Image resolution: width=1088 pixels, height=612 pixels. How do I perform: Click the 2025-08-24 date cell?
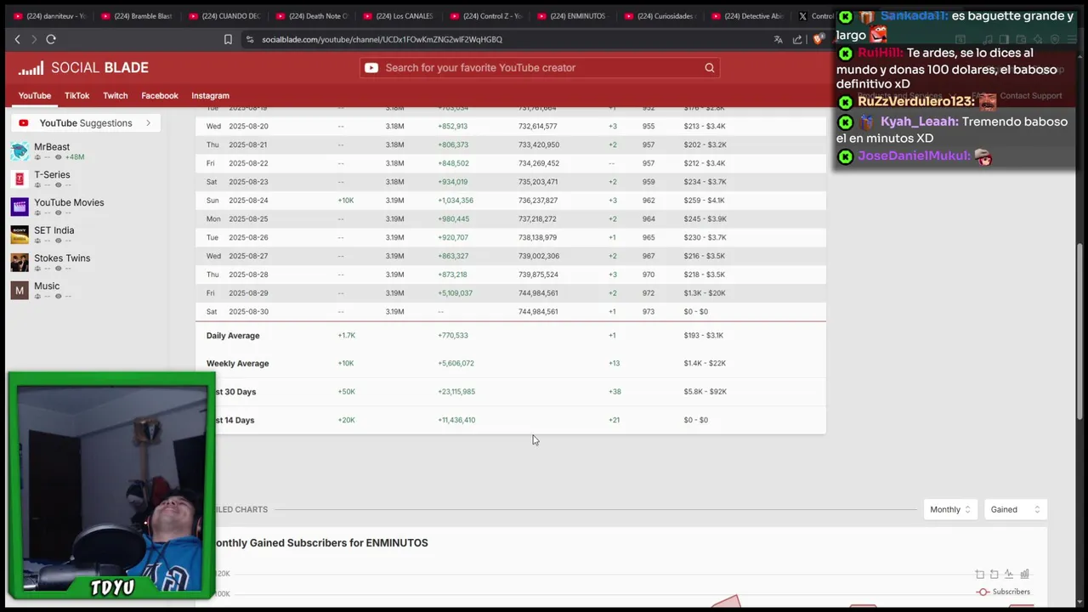click(248, 201)
